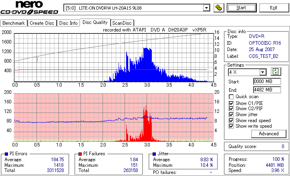Click the Start position field 0000 MB
The image size is (290, 176).
click(267, 81)
